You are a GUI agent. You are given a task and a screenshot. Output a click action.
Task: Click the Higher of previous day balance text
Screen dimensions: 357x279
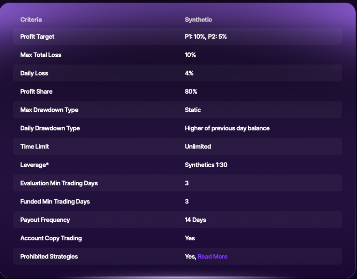click(227, 128)
